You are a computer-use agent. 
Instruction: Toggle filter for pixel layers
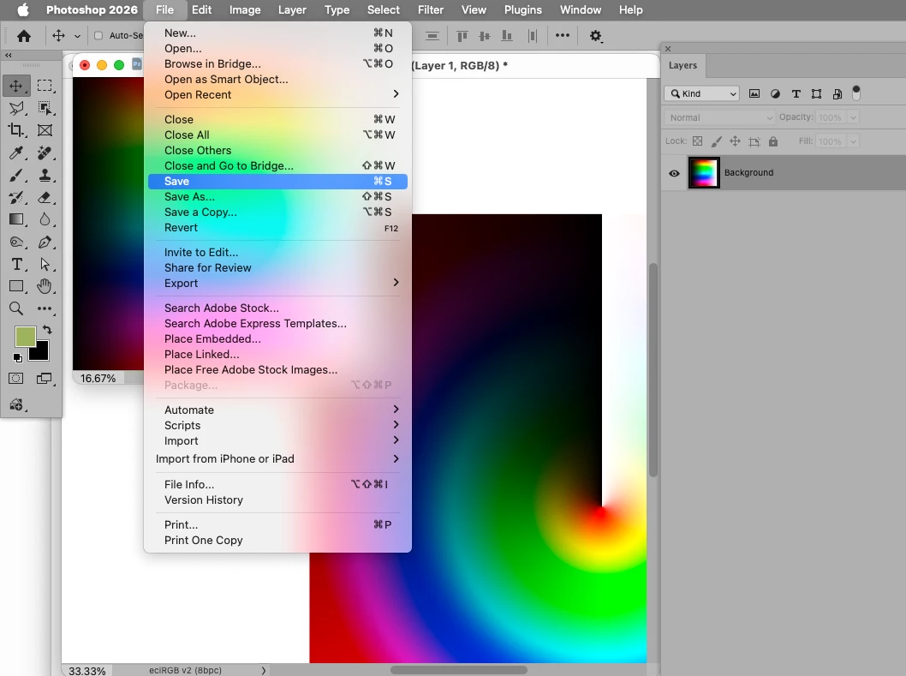tap(754, 93)
